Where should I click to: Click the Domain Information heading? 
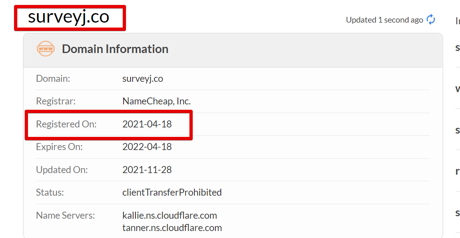(115, 49)
